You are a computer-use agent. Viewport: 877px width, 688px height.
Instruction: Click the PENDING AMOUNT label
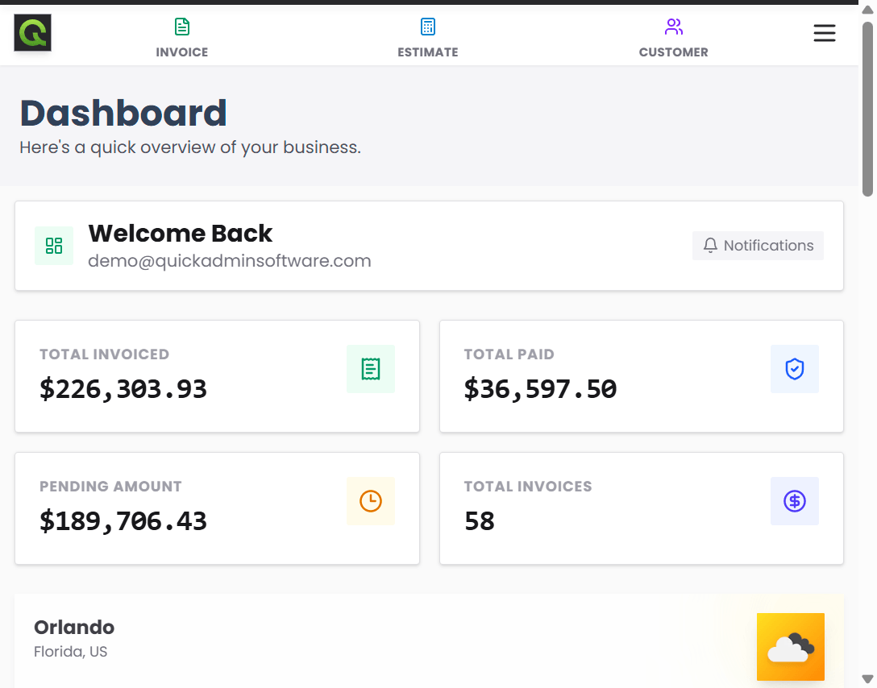coord(110,487)
